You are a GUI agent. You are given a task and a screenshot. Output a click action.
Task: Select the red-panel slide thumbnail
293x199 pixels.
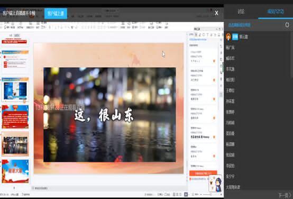click(15, 117)
